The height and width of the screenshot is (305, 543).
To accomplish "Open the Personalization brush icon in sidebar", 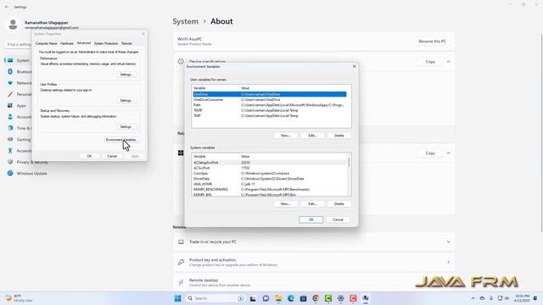I will pos(10,94).
